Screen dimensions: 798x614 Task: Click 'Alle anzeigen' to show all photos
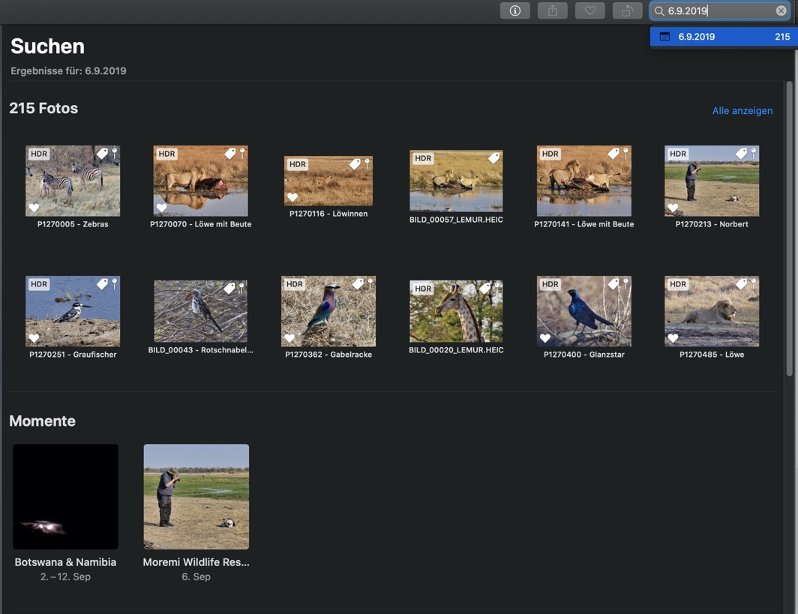click(x=742, y=111)
